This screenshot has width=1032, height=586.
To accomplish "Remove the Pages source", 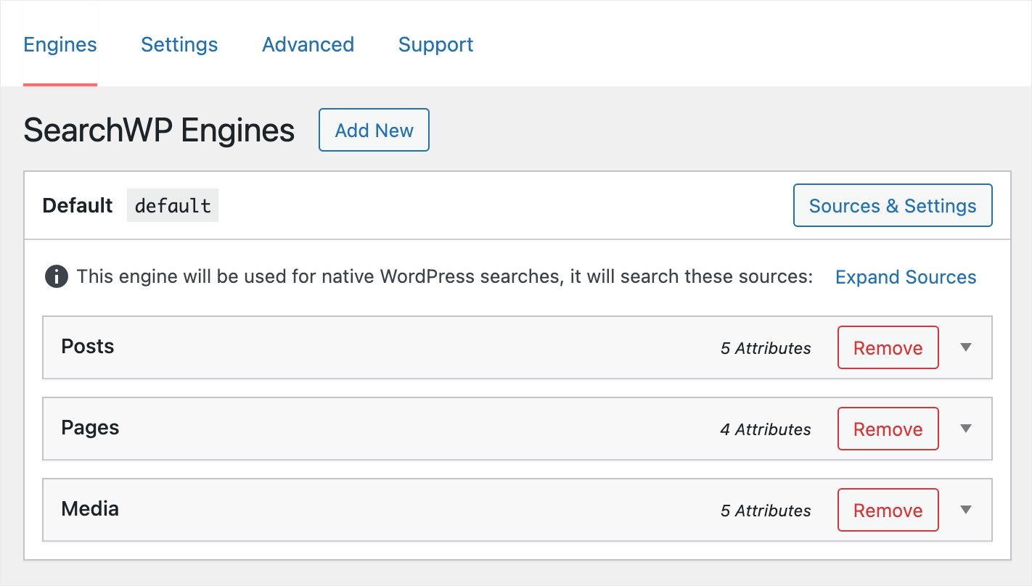I will (x=888, y=429).
